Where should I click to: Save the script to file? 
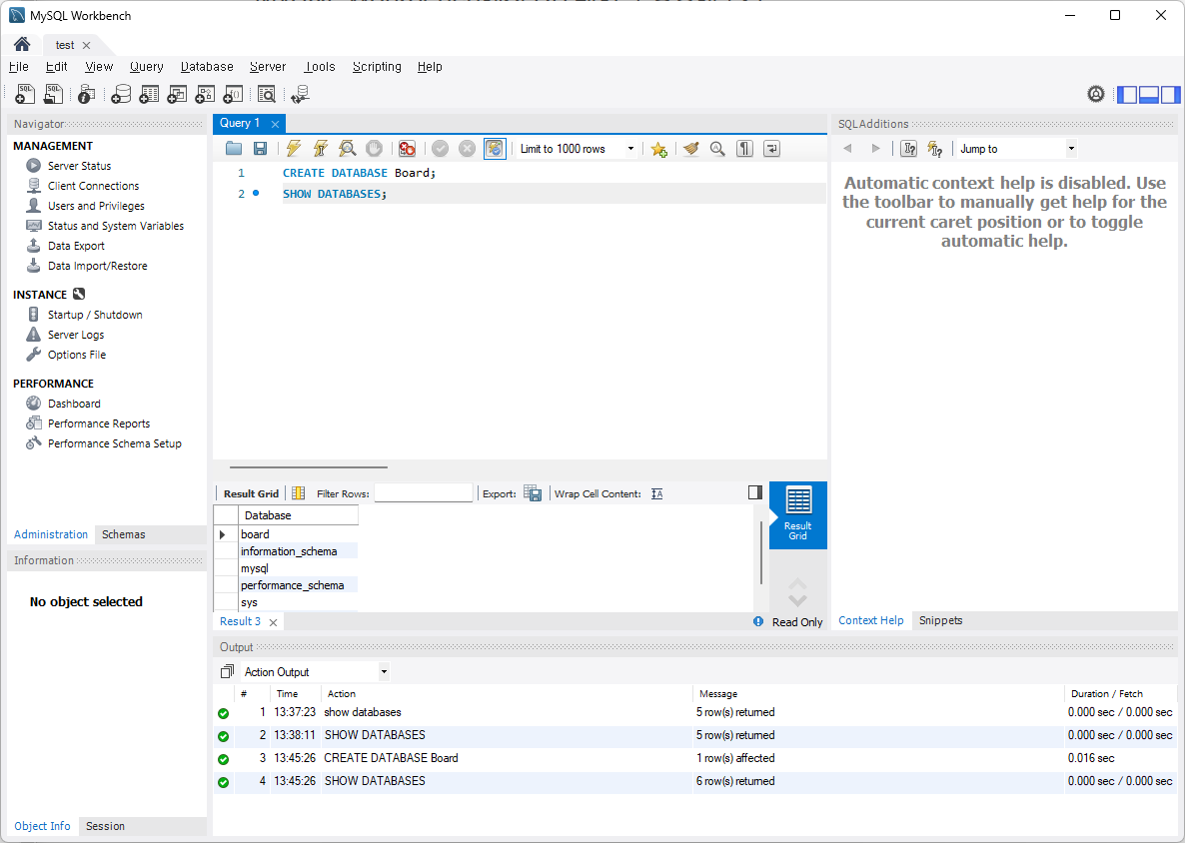coord(260,149)
